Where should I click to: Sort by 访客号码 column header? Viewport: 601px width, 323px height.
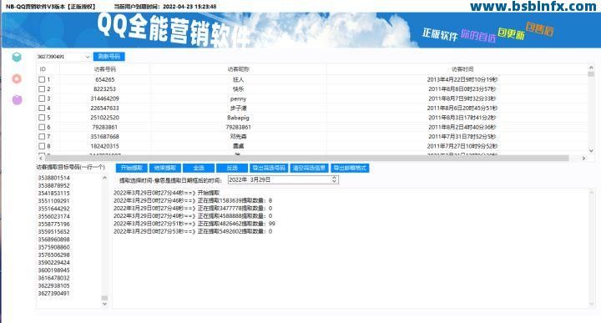(104, 69)
